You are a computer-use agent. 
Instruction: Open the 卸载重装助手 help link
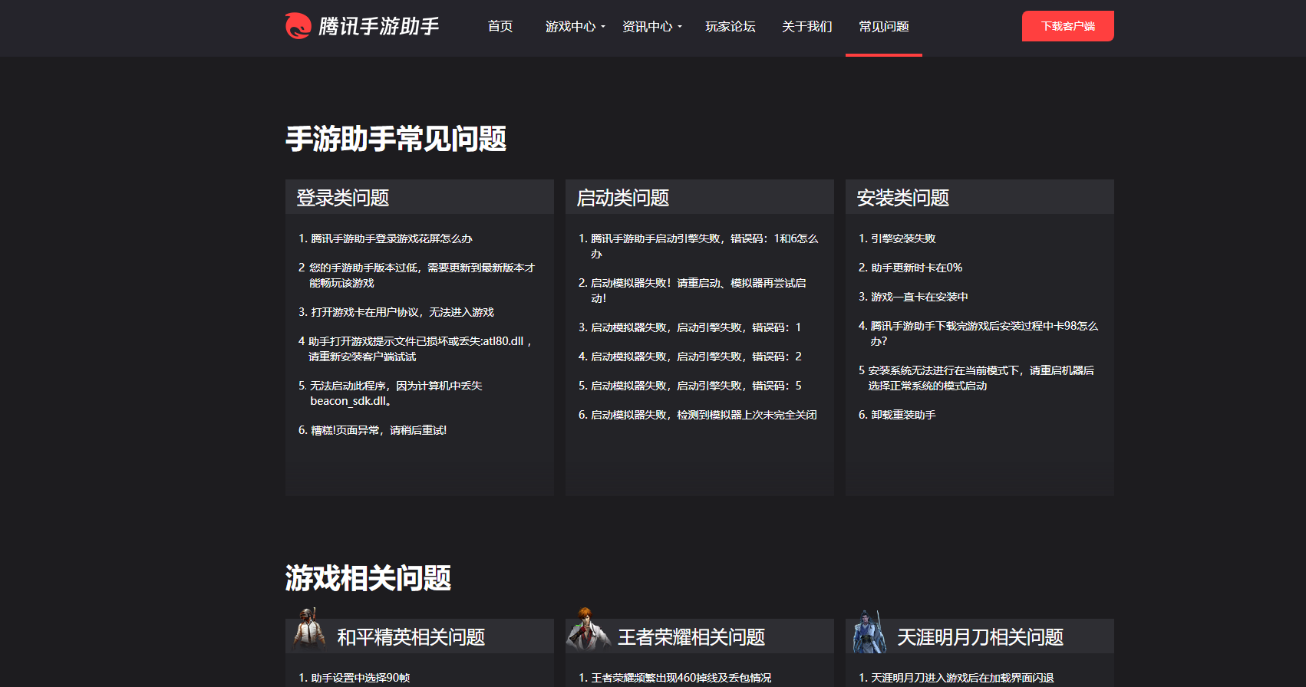coord(902,415)
